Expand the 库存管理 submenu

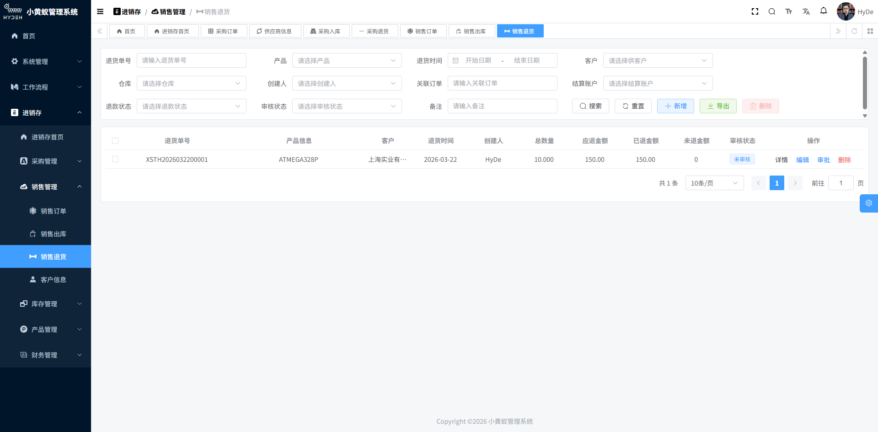[x=45, y=304]
